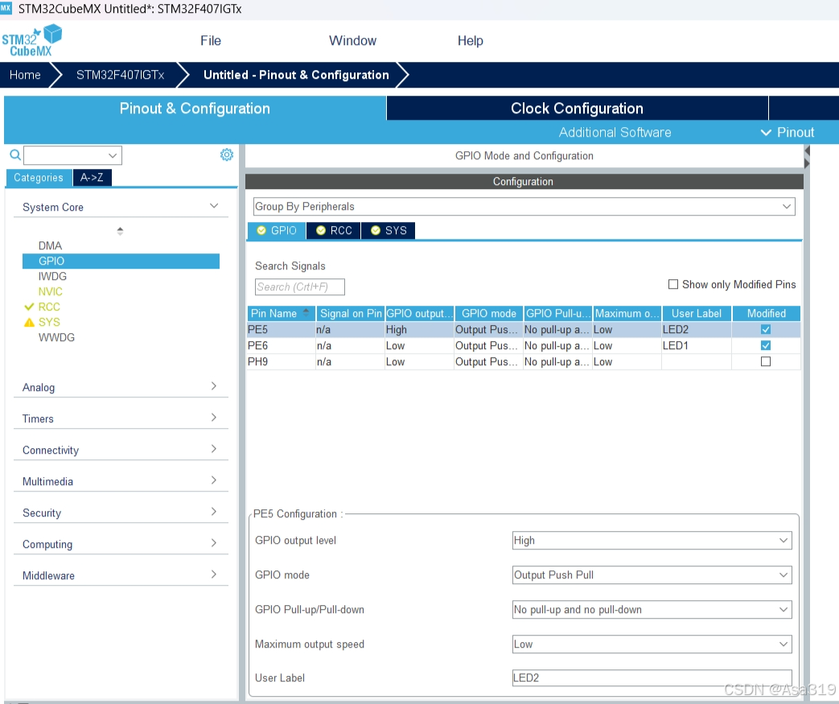Click the search magnifier icon in categories panel
839x704 pixels.
coord(15,154)
